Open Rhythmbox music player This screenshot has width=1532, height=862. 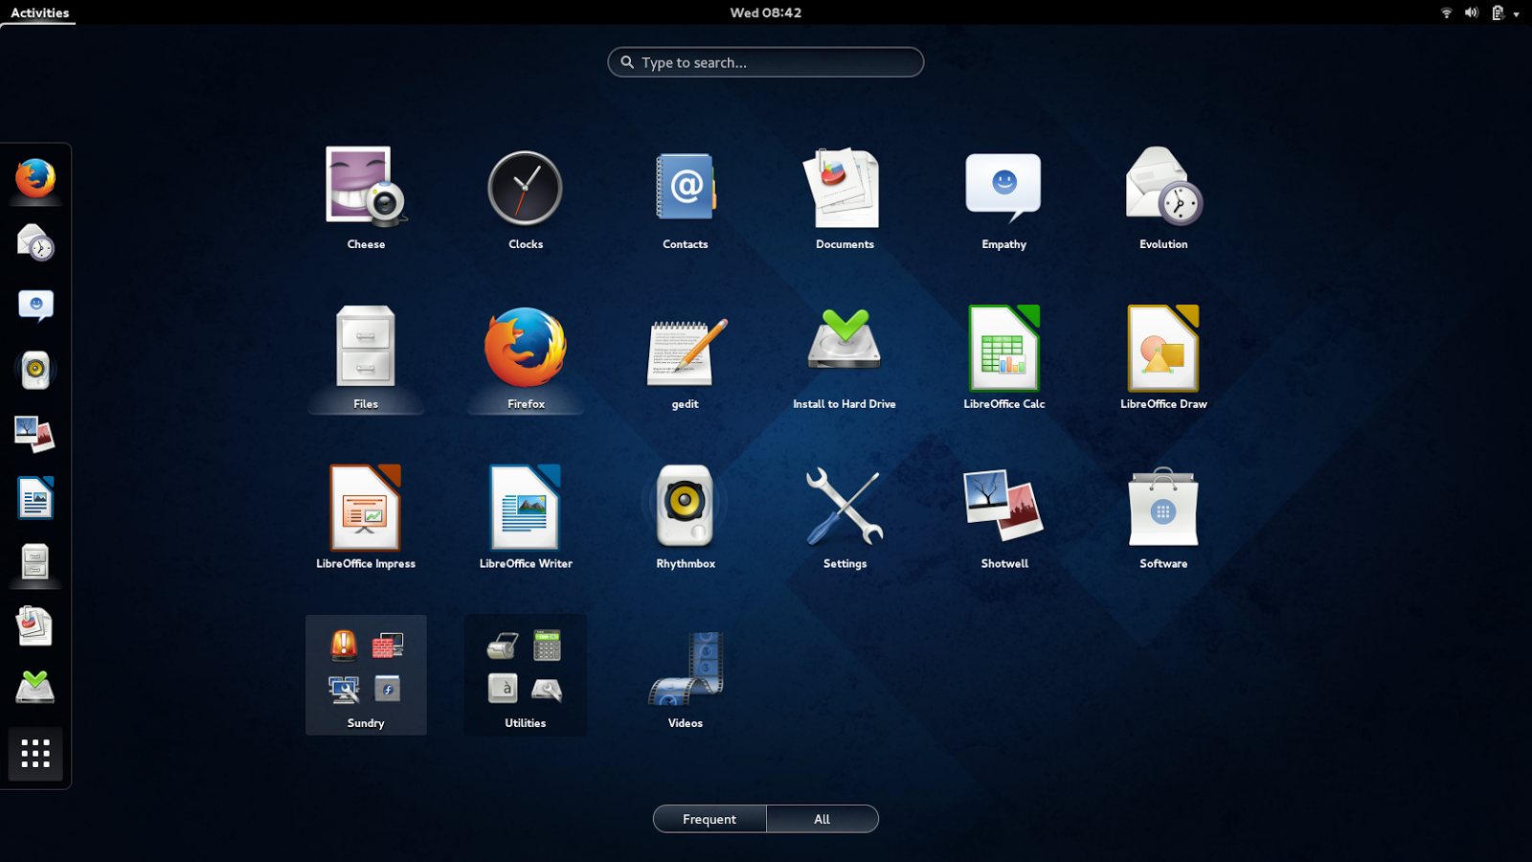[x=684, y=508]
